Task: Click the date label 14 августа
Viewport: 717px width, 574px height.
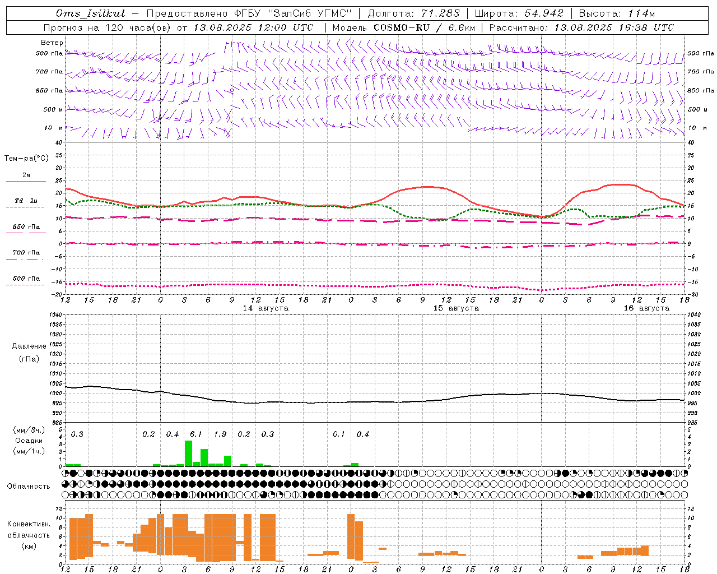Action: (266, 308)
